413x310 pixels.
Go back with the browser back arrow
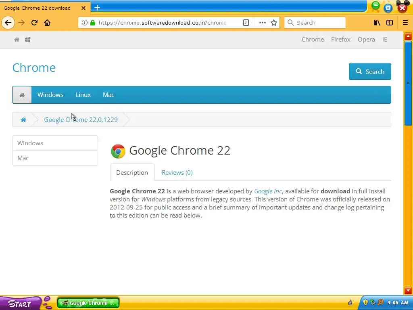click(8, 23)
